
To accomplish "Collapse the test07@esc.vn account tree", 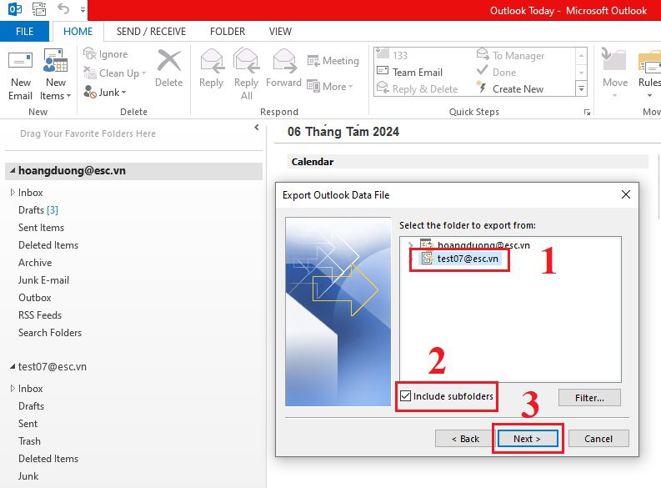I will click(x=13, y=366).
